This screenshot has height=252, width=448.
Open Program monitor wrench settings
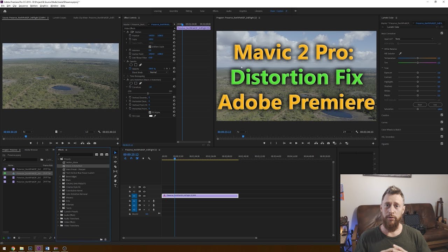(x=357, y=132)
